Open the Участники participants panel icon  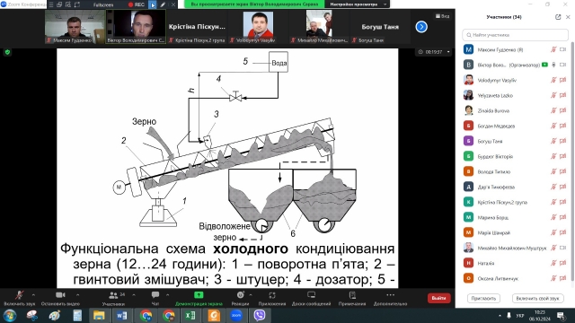(114, 295)
